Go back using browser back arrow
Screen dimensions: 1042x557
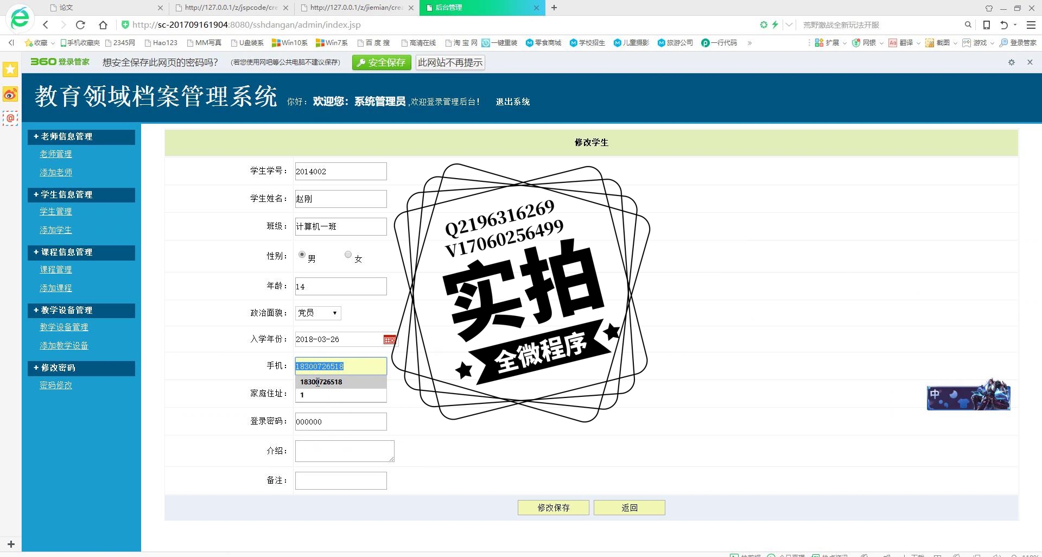pos(46,24)
